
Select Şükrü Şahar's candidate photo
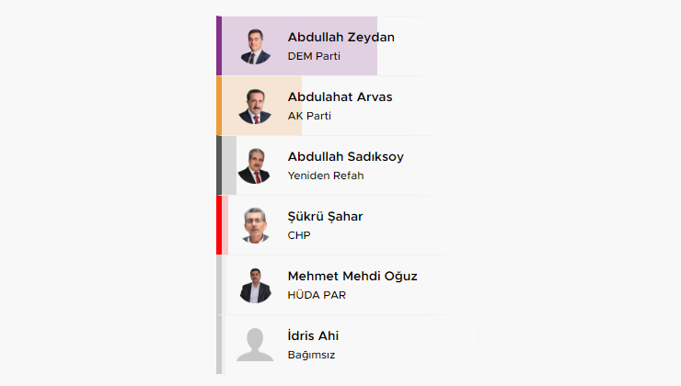tap(255, 225)
